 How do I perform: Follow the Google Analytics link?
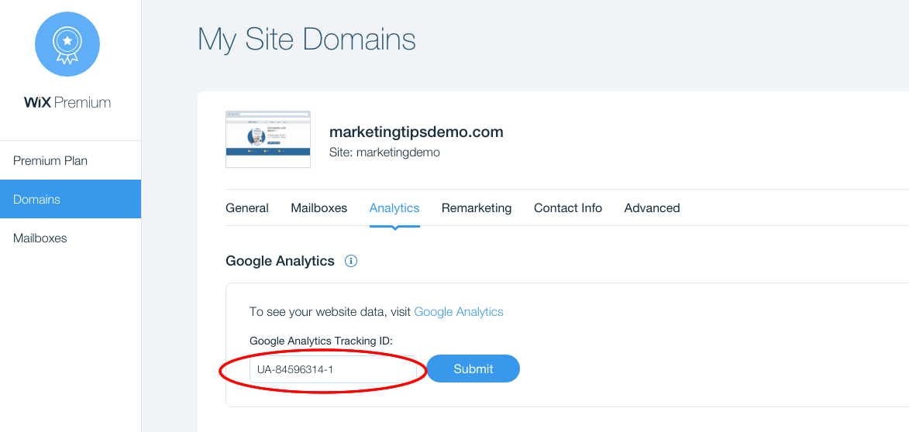coord(459,311)
